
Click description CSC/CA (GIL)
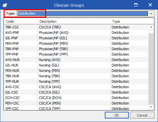pos(49,92)
